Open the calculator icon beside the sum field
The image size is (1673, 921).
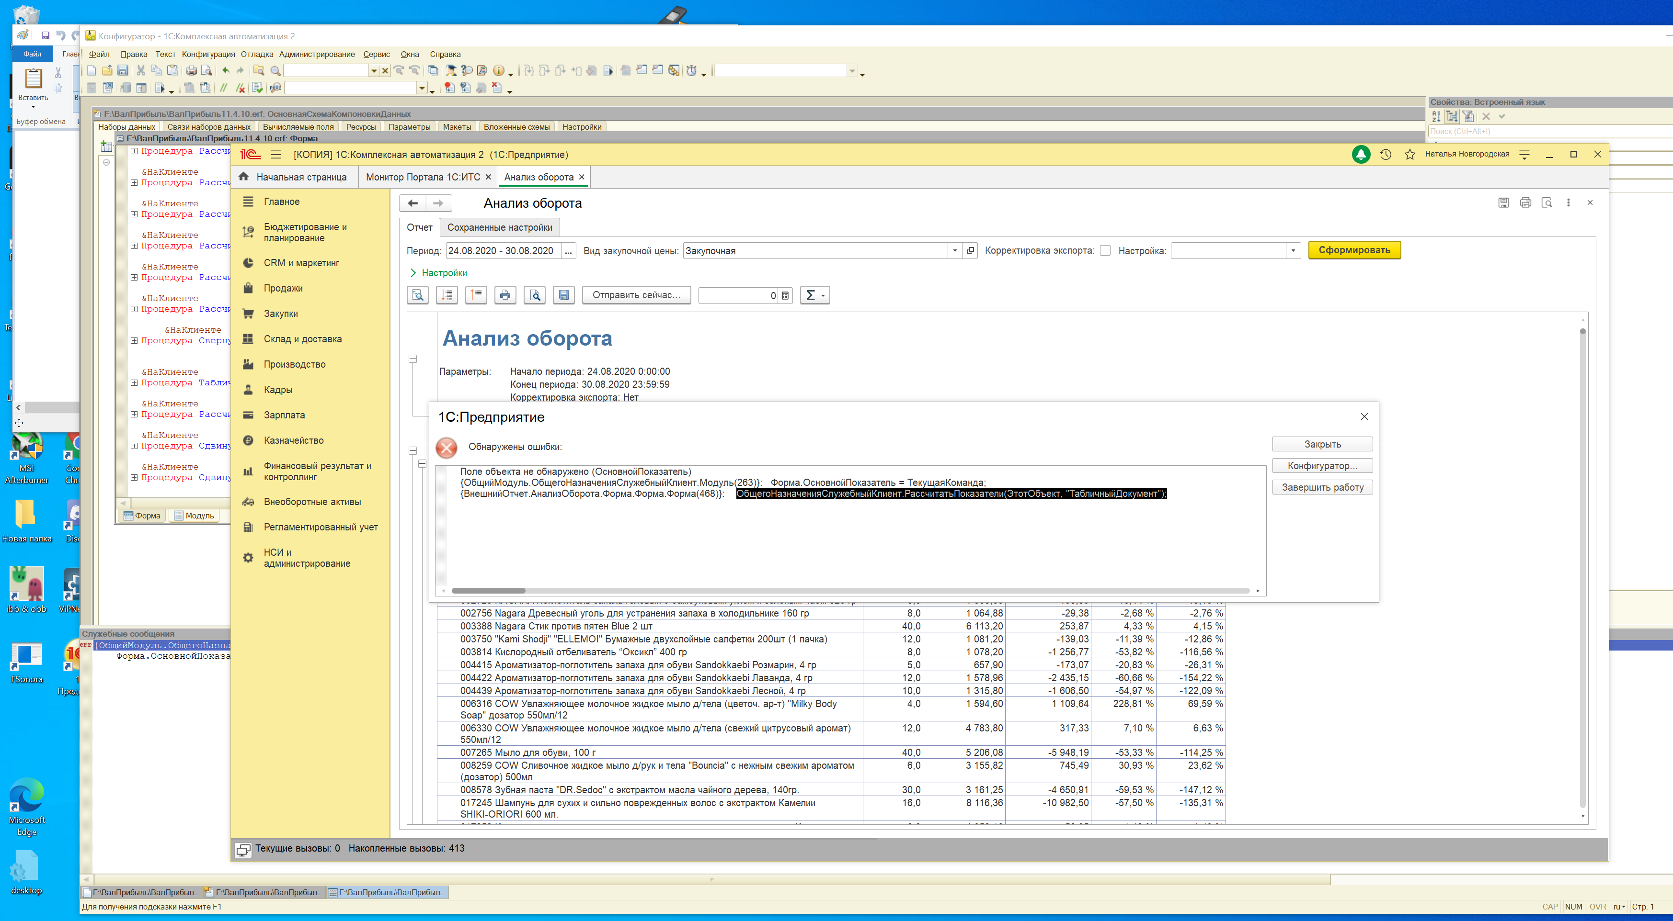(785, 295)
